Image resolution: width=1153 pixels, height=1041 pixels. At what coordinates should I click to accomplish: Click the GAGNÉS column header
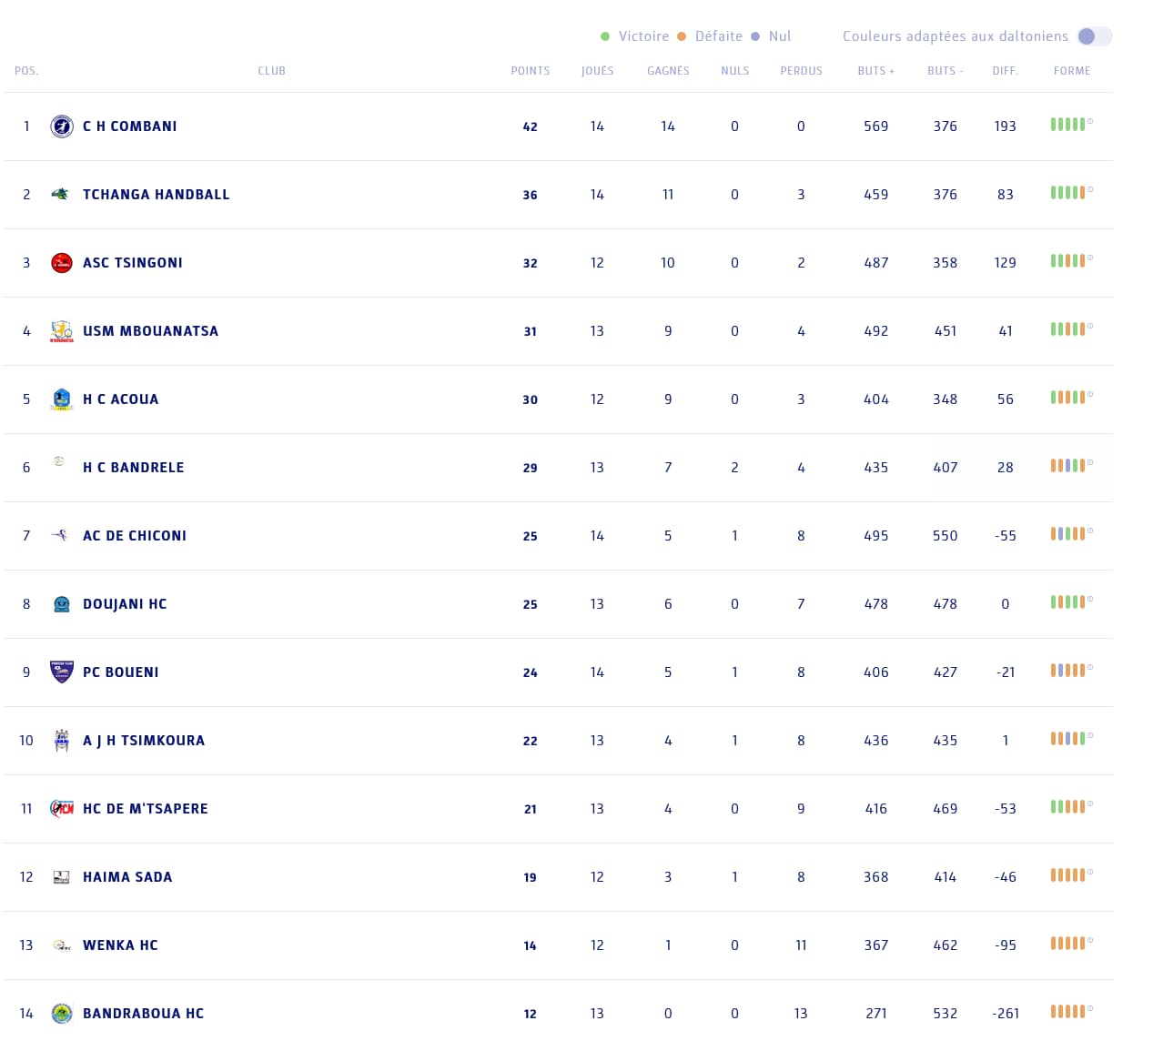click(x=668, y=71)
